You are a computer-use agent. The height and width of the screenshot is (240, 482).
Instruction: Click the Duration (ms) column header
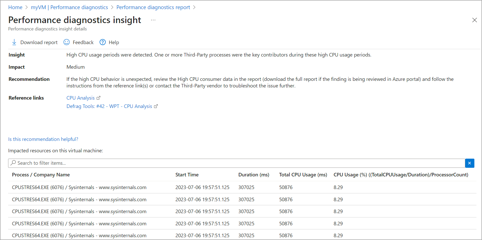click(254, 175)
